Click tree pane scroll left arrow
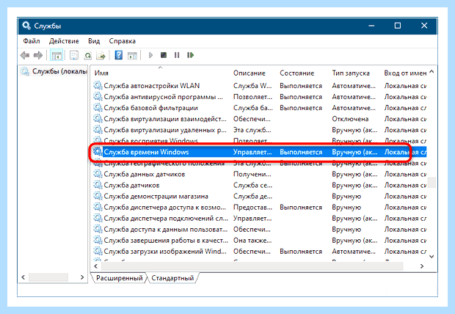455x314 pixels. [x=23, y=277]
